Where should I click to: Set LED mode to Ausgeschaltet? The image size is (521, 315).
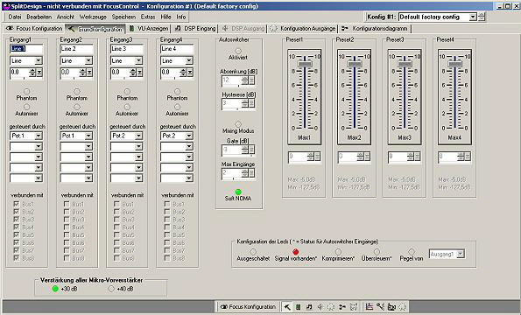(x=253, y=252)
